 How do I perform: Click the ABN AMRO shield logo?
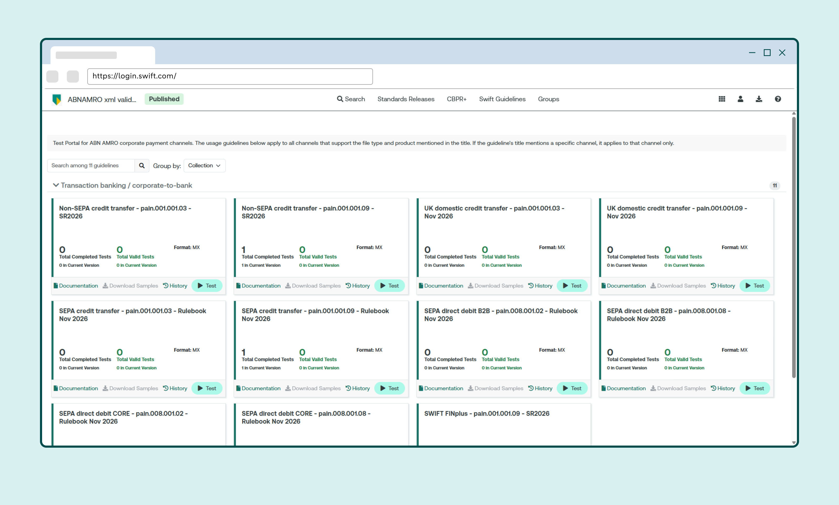(57, 99)
